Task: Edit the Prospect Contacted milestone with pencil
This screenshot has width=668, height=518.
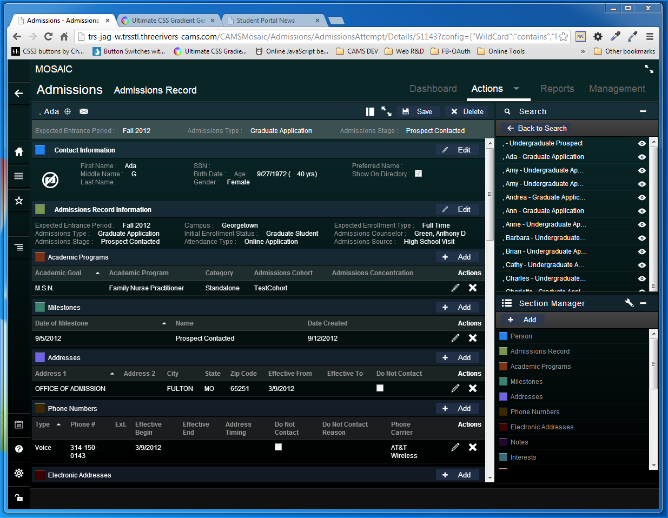Action: (x=455, y=338)
